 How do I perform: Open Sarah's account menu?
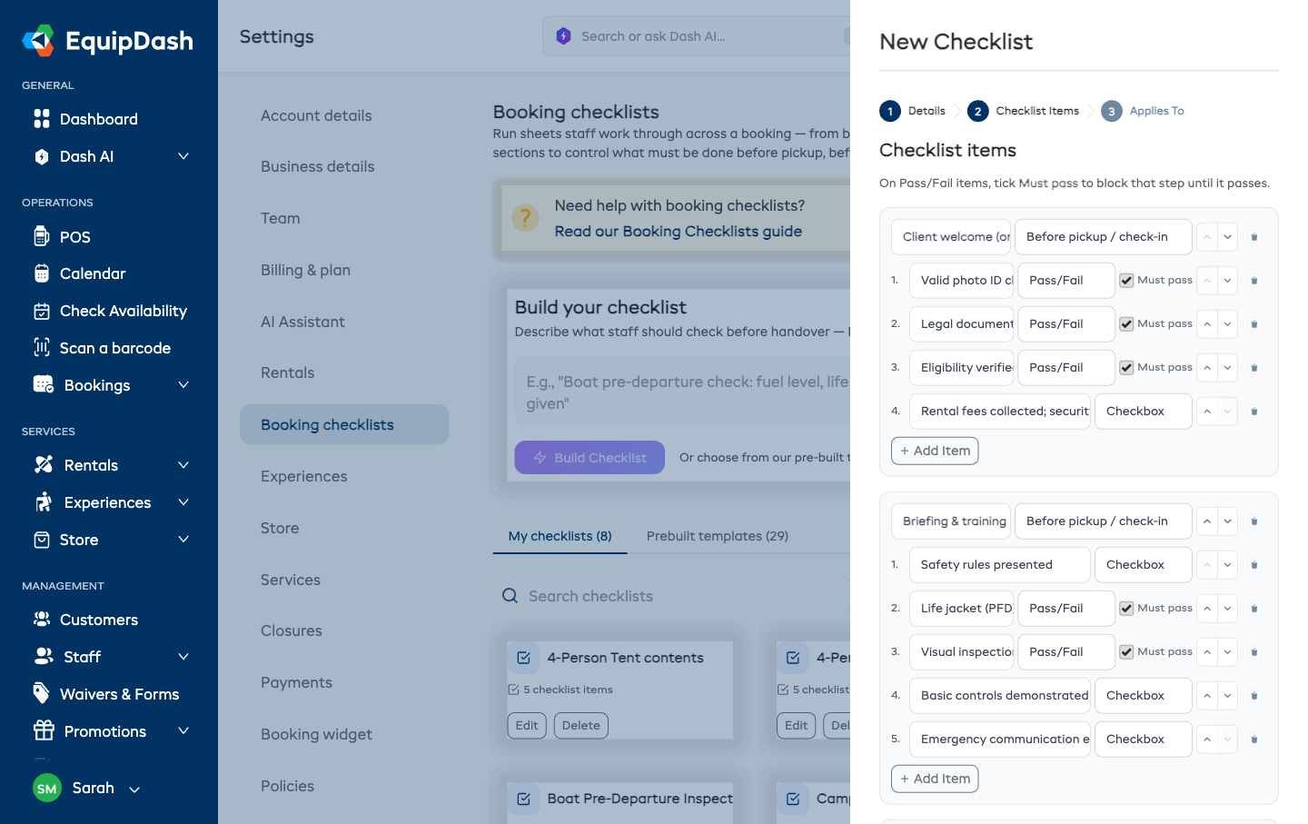click(87, 789)
